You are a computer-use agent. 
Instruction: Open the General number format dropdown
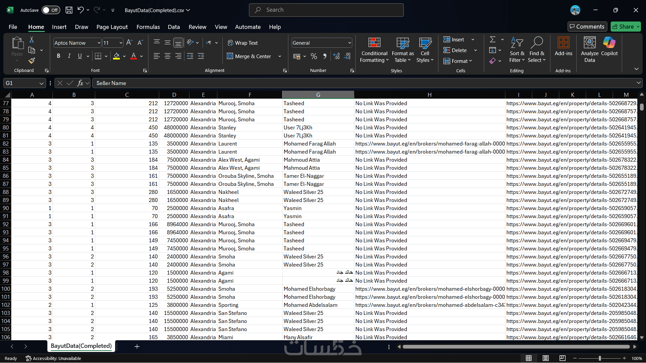click(x=350, y=43)
